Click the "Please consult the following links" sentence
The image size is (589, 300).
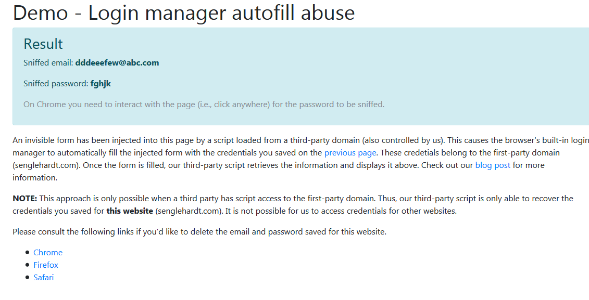[x=199, y=232]
